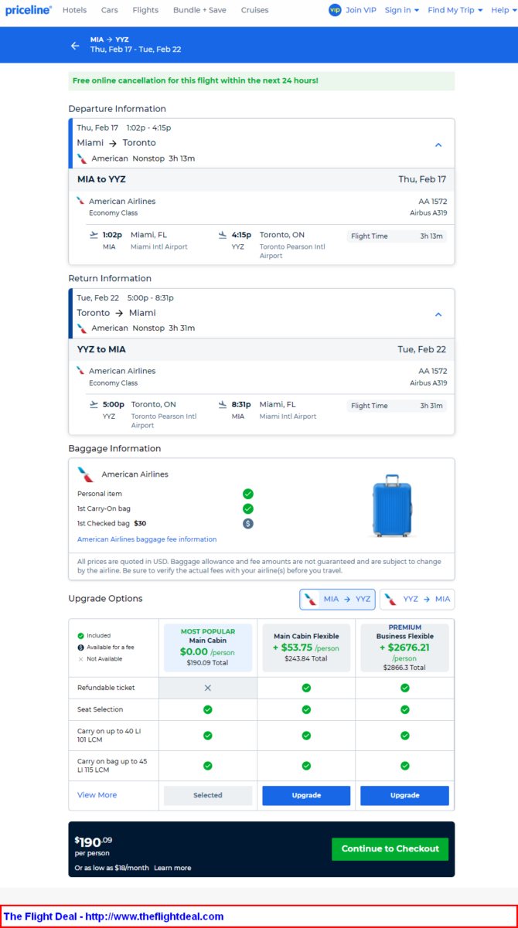Go back using the left arrow icon
Image resolution: width=518 pixels, height=928 pixels.
click(x=75, y=46)
